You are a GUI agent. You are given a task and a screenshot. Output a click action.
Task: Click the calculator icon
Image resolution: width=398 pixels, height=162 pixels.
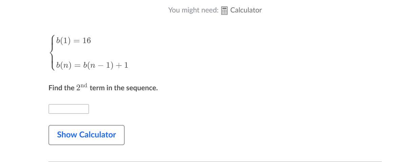[x=224, y=10]
